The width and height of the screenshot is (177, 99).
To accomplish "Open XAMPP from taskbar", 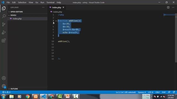I will (36, 97).
